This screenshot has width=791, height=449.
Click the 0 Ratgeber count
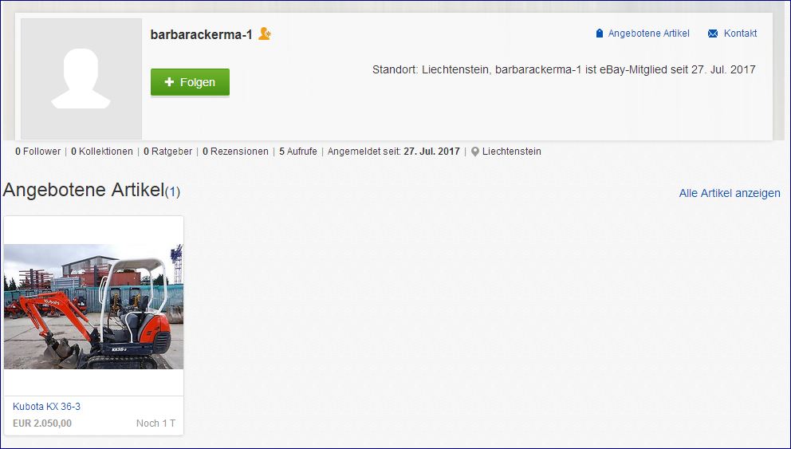click(168, 152)
